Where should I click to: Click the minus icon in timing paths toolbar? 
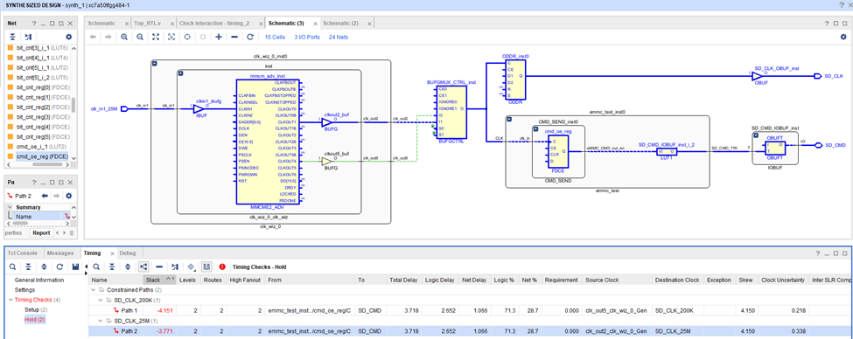point(159,266)
